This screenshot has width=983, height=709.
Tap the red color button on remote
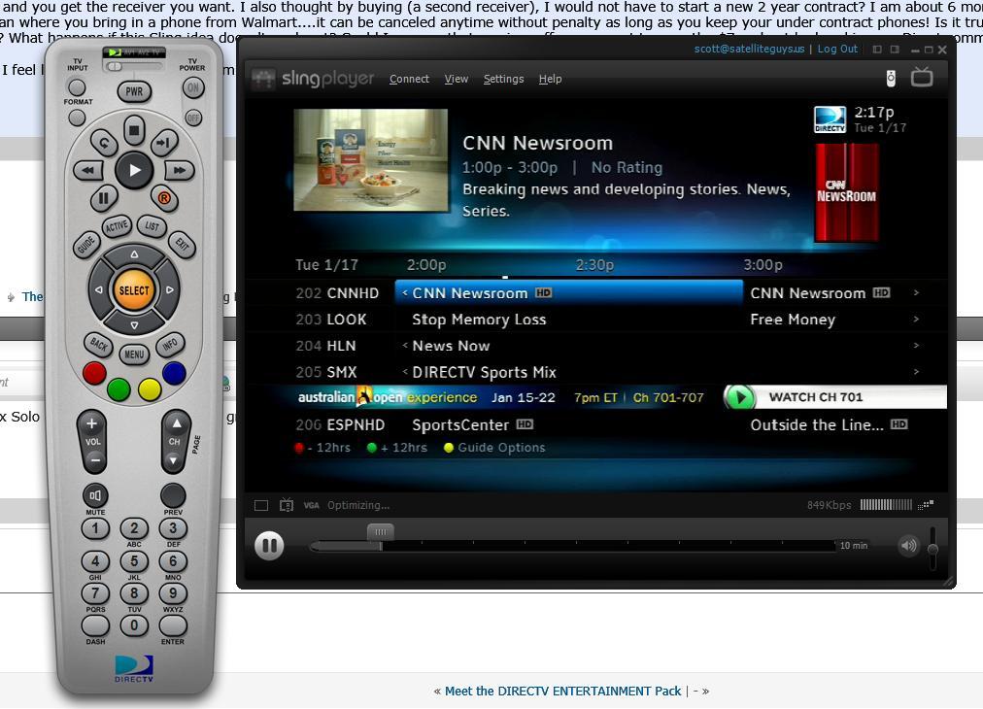[x=94, y=373]
